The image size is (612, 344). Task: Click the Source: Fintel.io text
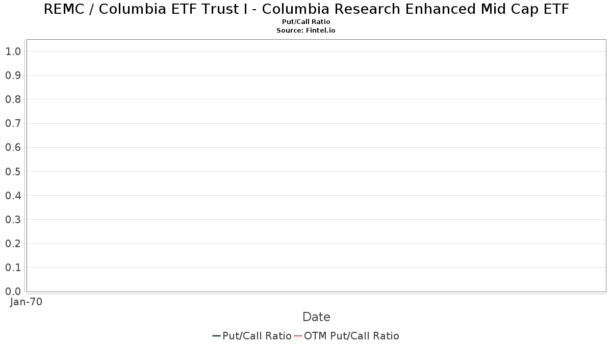tap(306, 31)
